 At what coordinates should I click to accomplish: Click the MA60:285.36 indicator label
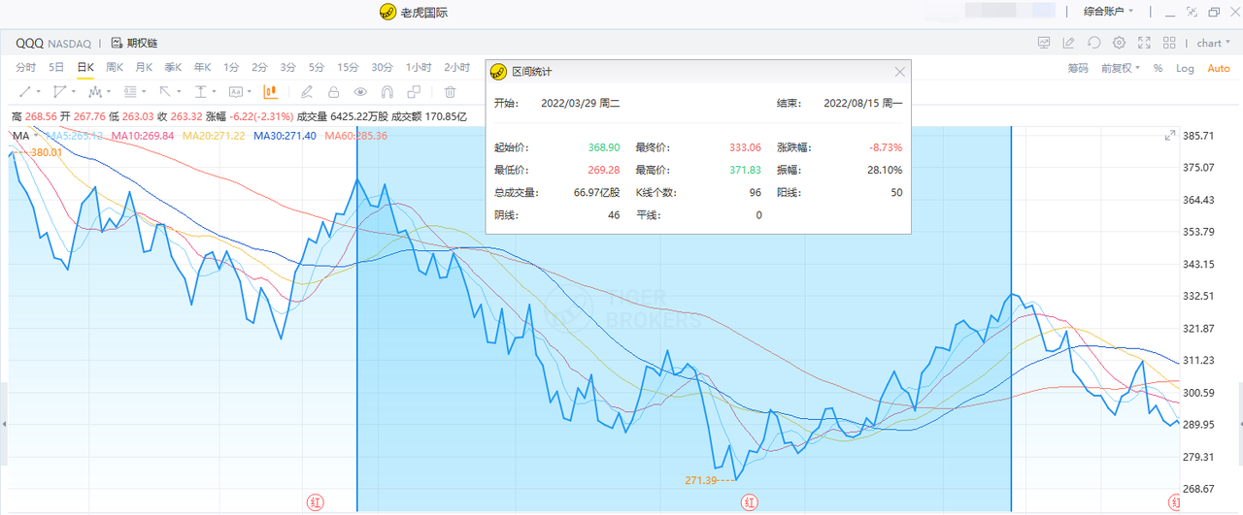click(x=355, y=136)
